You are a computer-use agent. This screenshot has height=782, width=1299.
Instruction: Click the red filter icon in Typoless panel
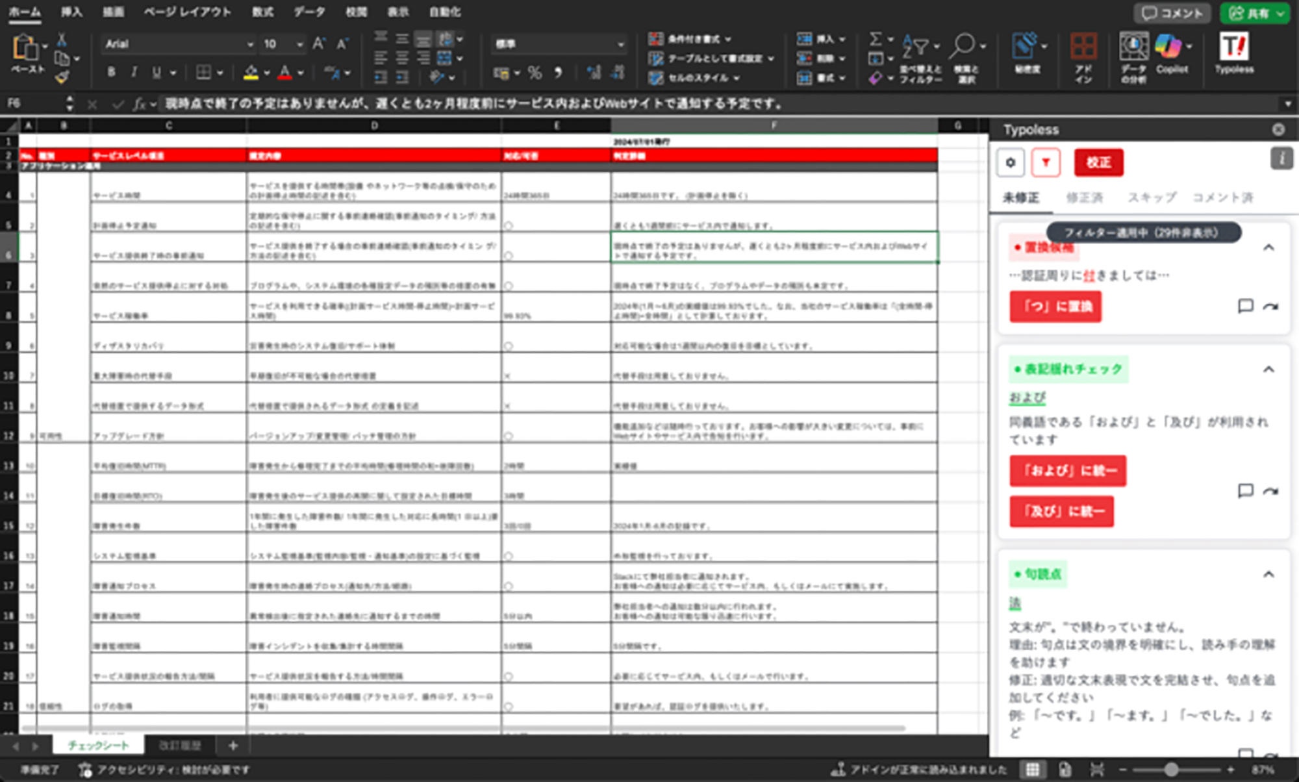coord(1046,162)
